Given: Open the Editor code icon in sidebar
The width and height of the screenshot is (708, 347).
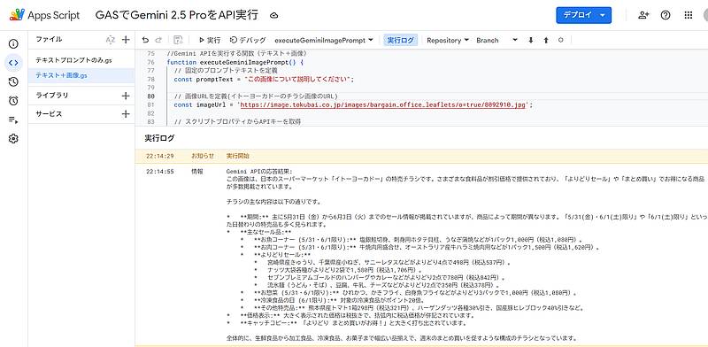Looking at the screenshot, I should (13, 63).
